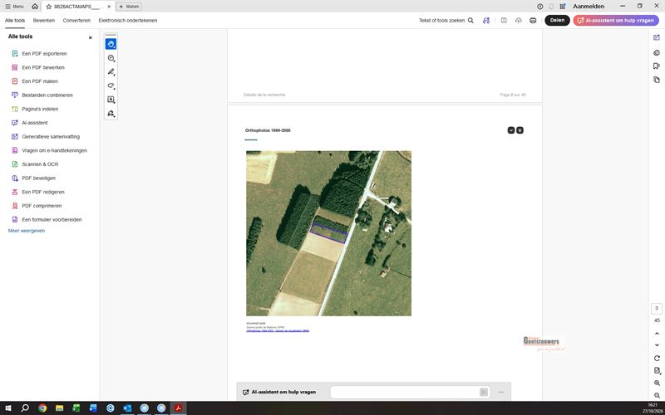Screen dimensions: 665x415
Task: Open the sign/stamp tool in quick toolbar
Action: 111,114
